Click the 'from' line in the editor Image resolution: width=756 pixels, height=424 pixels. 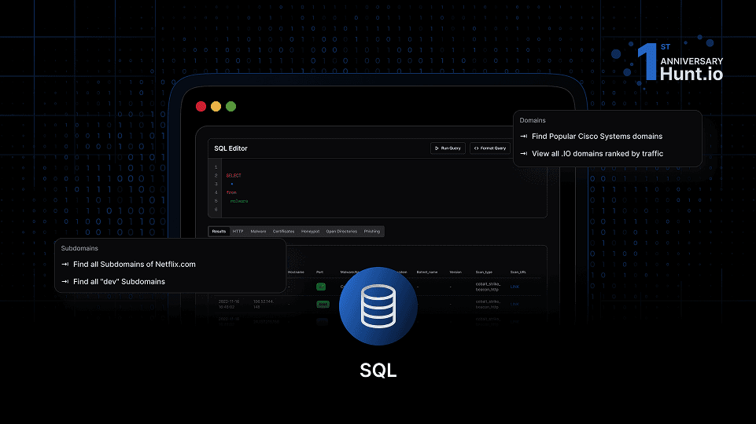pos(231,192)
